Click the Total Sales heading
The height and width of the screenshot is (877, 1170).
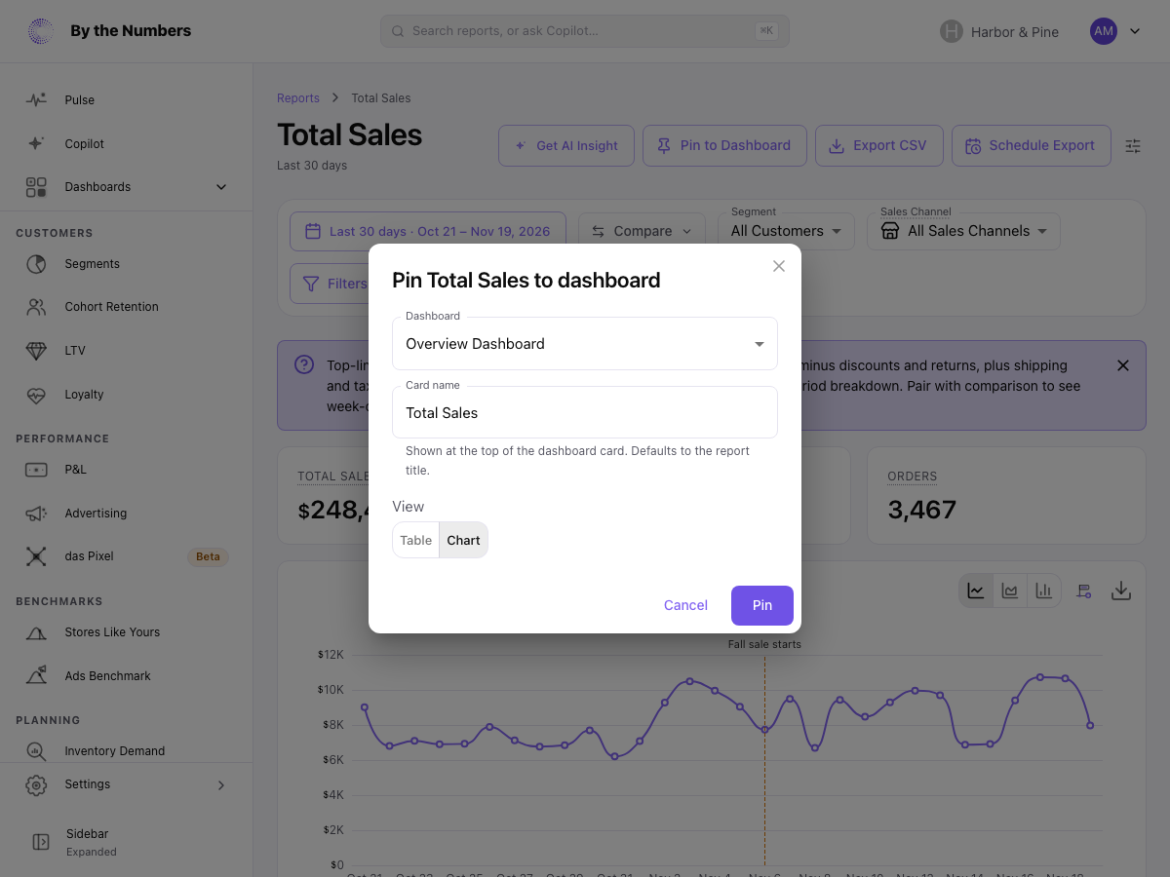(350, 135)
